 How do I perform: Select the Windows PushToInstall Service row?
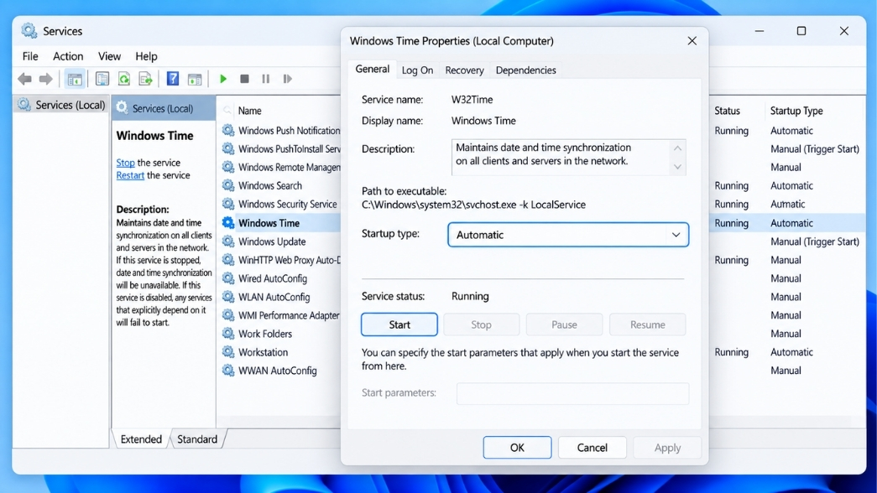coord(290,148)
